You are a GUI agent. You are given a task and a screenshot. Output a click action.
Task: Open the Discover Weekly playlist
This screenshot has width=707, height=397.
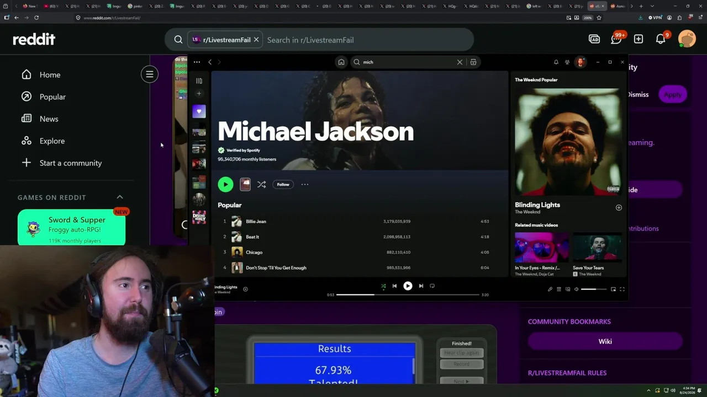pyautogui.click(x=199, y=217)
